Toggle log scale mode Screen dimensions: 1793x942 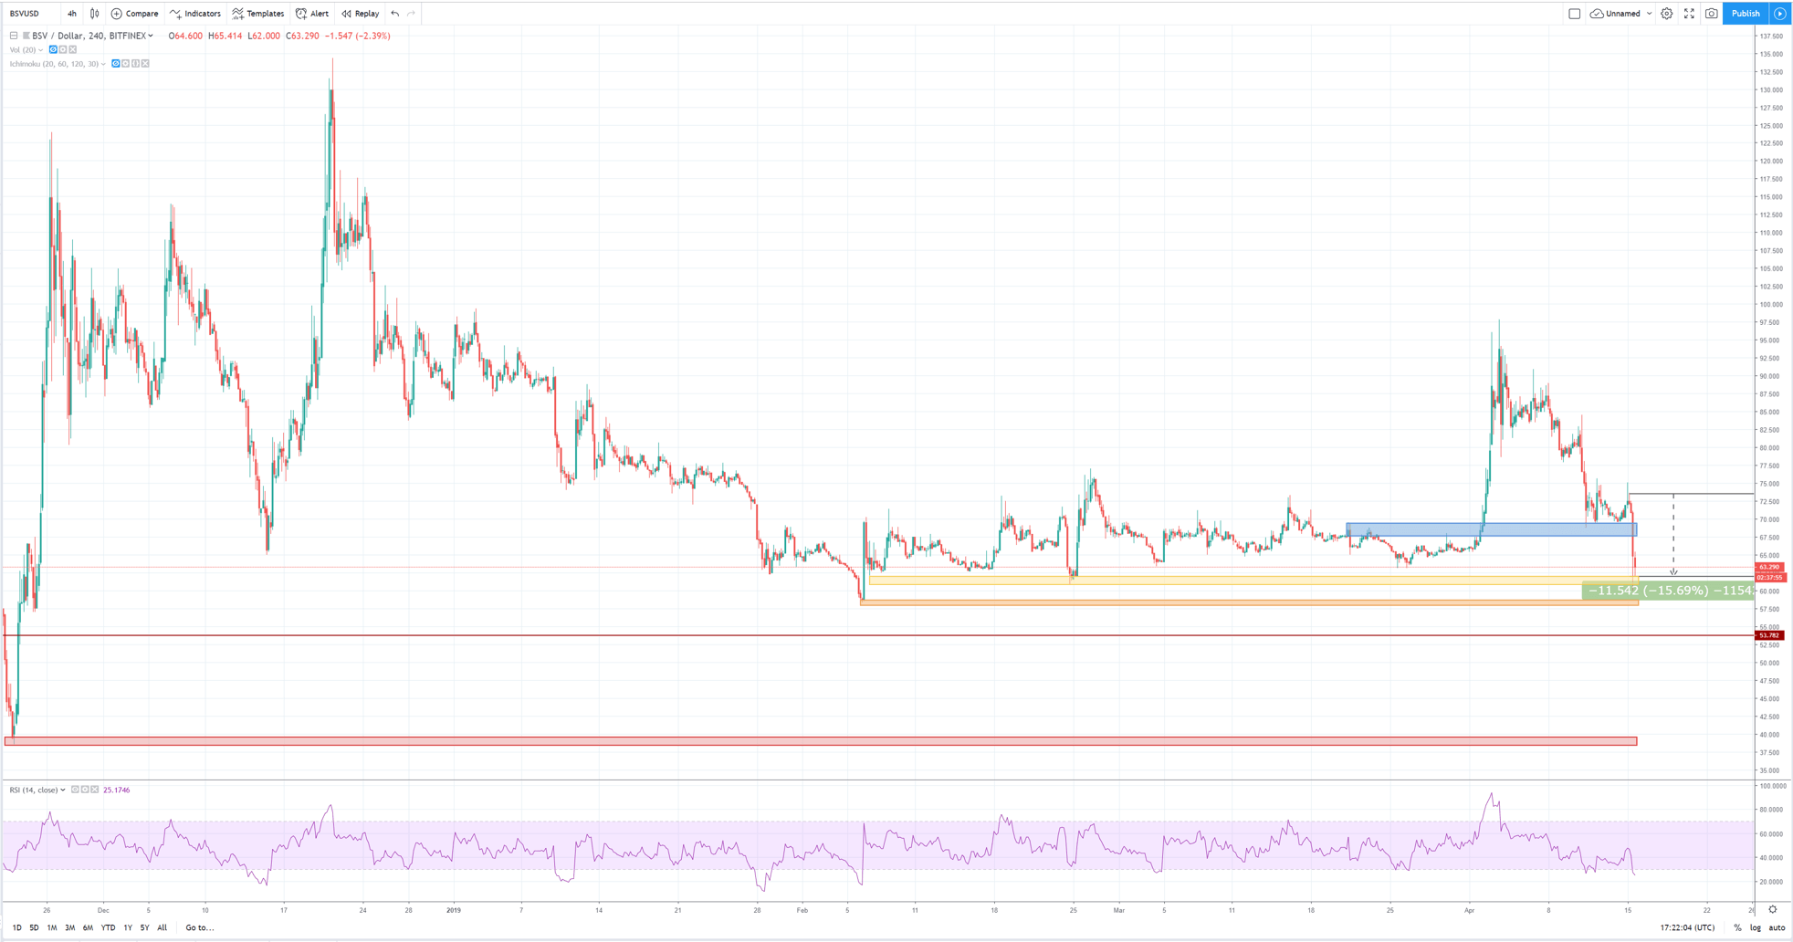point(1755,927)
